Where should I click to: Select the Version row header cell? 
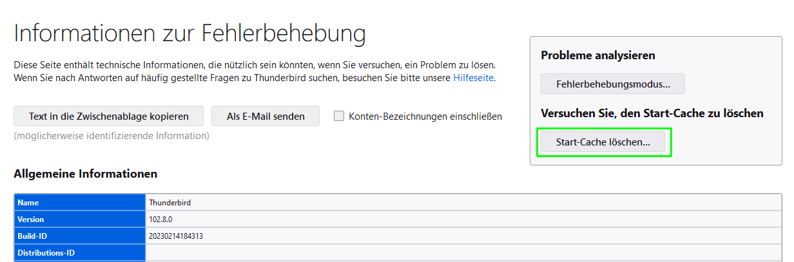point(81,220)
